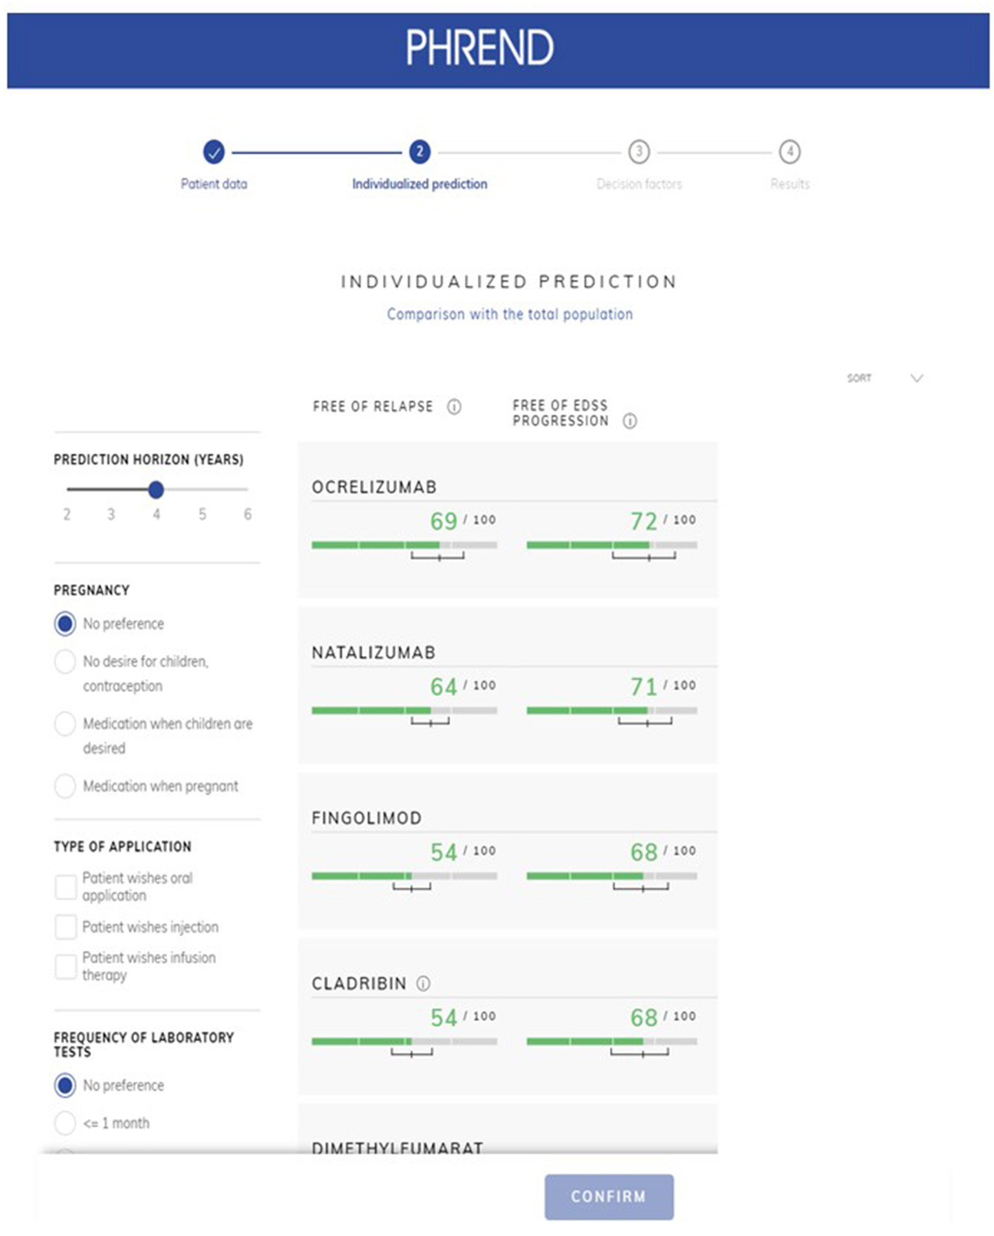994x1236 pixels.
Task: Click step 3 Decision factors circle
Action: point(638,152)
